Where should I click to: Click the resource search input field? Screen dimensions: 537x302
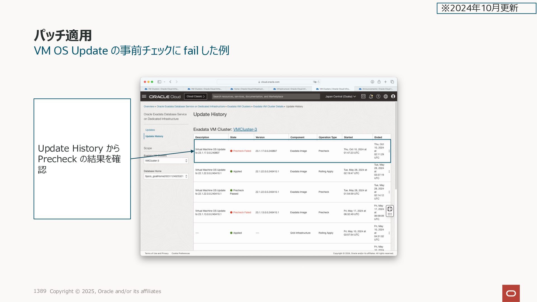click(266, 96)
